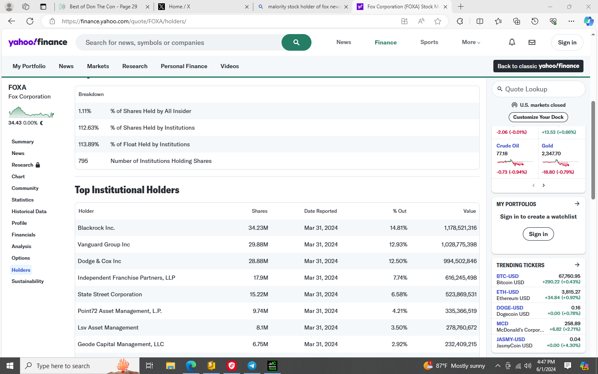
Task: Click the read aloud icon in address bar
Action: [x=421, y=21]
